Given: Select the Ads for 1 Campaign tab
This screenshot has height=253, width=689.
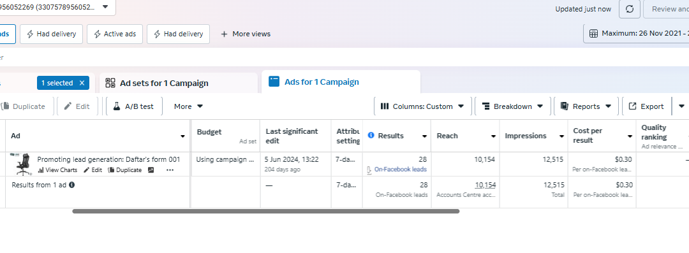Looking at the screenshot, I should coord(341,82).
